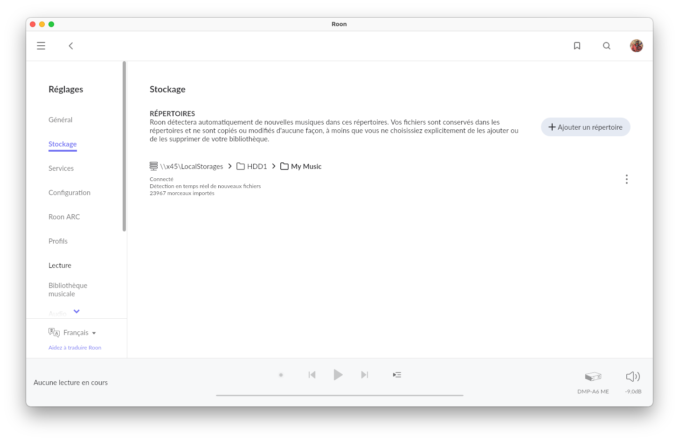Click the Connecté status text

pyautogui.click(x=161, y=179)
